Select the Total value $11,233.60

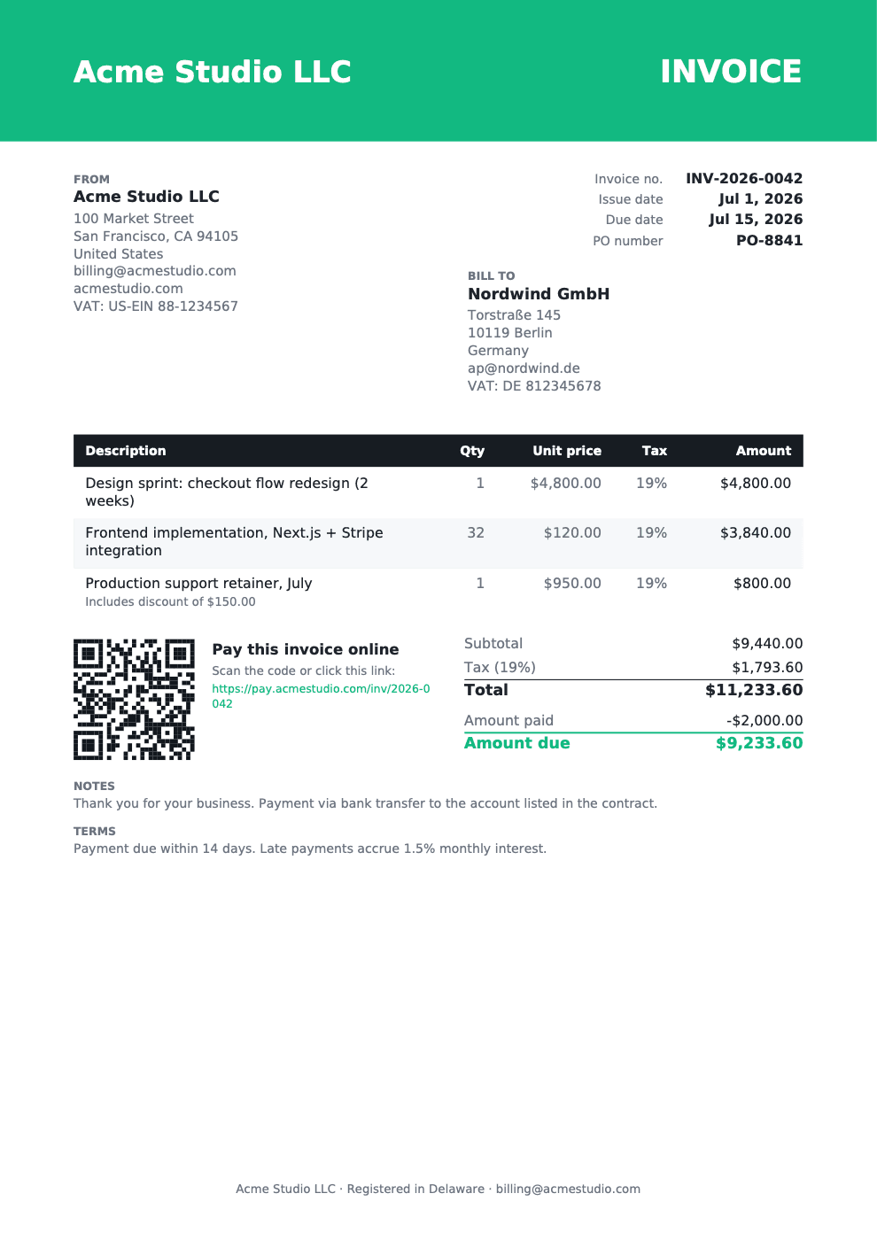pos(754,690)
